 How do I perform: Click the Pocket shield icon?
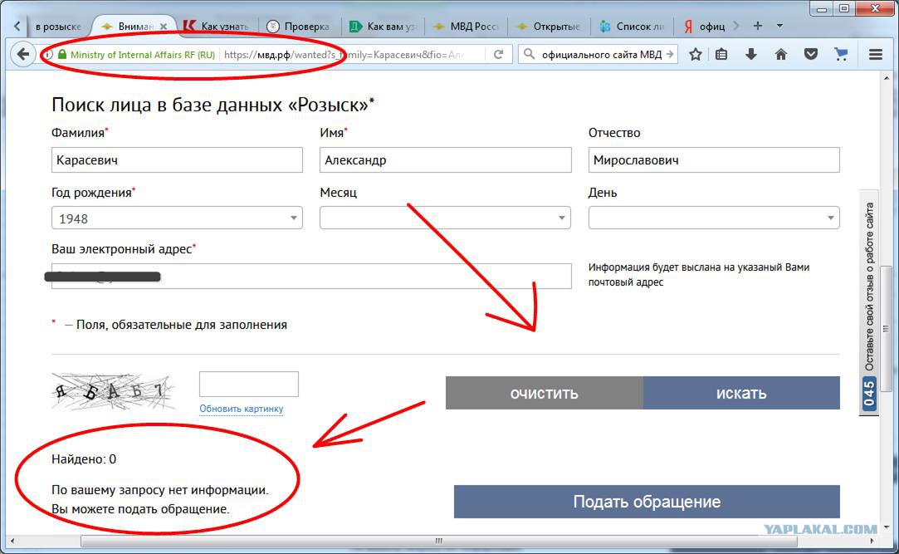811,55
